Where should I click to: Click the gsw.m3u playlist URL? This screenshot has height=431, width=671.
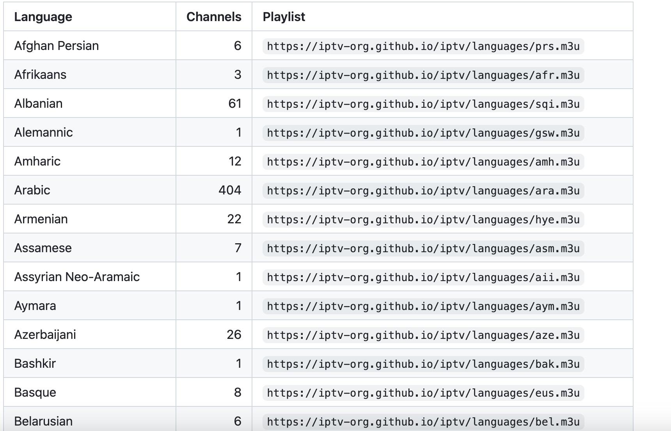pos(423,133)
